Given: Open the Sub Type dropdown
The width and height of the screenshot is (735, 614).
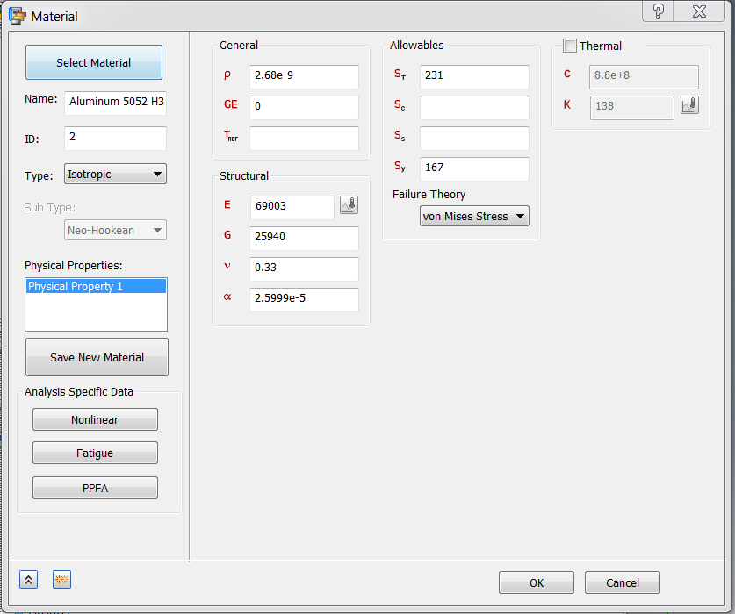Looking at the screenshot, I should tap(115, 229).
